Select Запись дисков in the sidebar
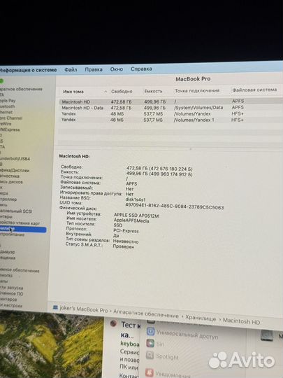The image size is (283, 378). [x=11, y=182]
